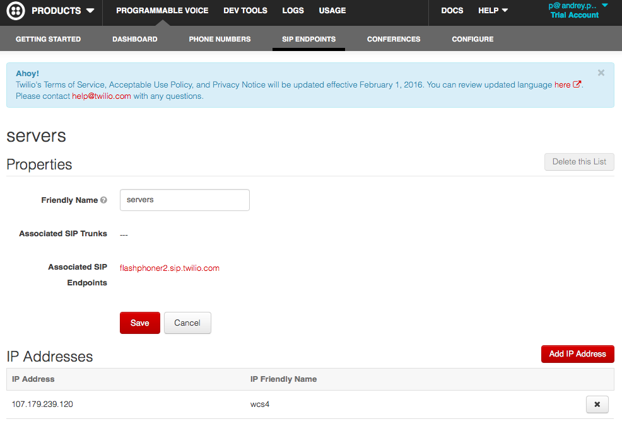Go to Logs section
Image resolution: width=622 pixels, height=441 pixels.
(293, 11)
